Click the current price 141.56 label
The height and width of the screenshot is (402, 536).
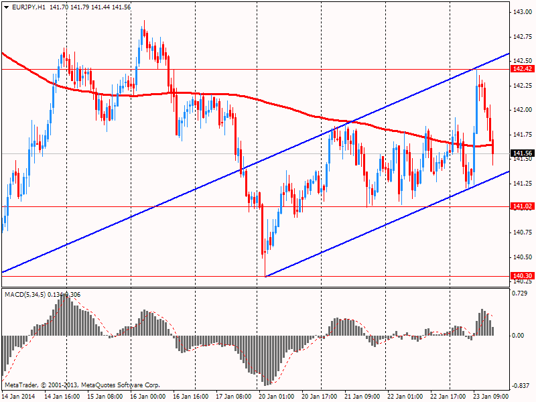523,153
